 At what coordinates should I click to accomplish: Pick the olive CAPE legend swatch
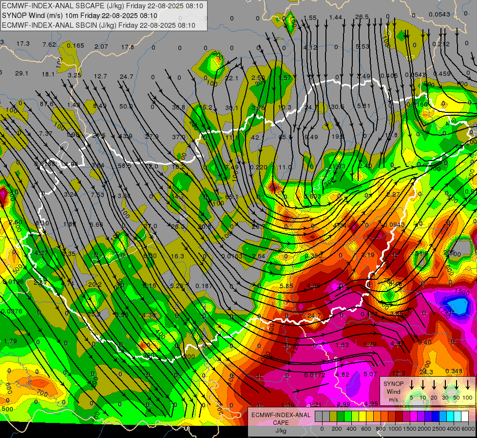click(x=333, y=417)
